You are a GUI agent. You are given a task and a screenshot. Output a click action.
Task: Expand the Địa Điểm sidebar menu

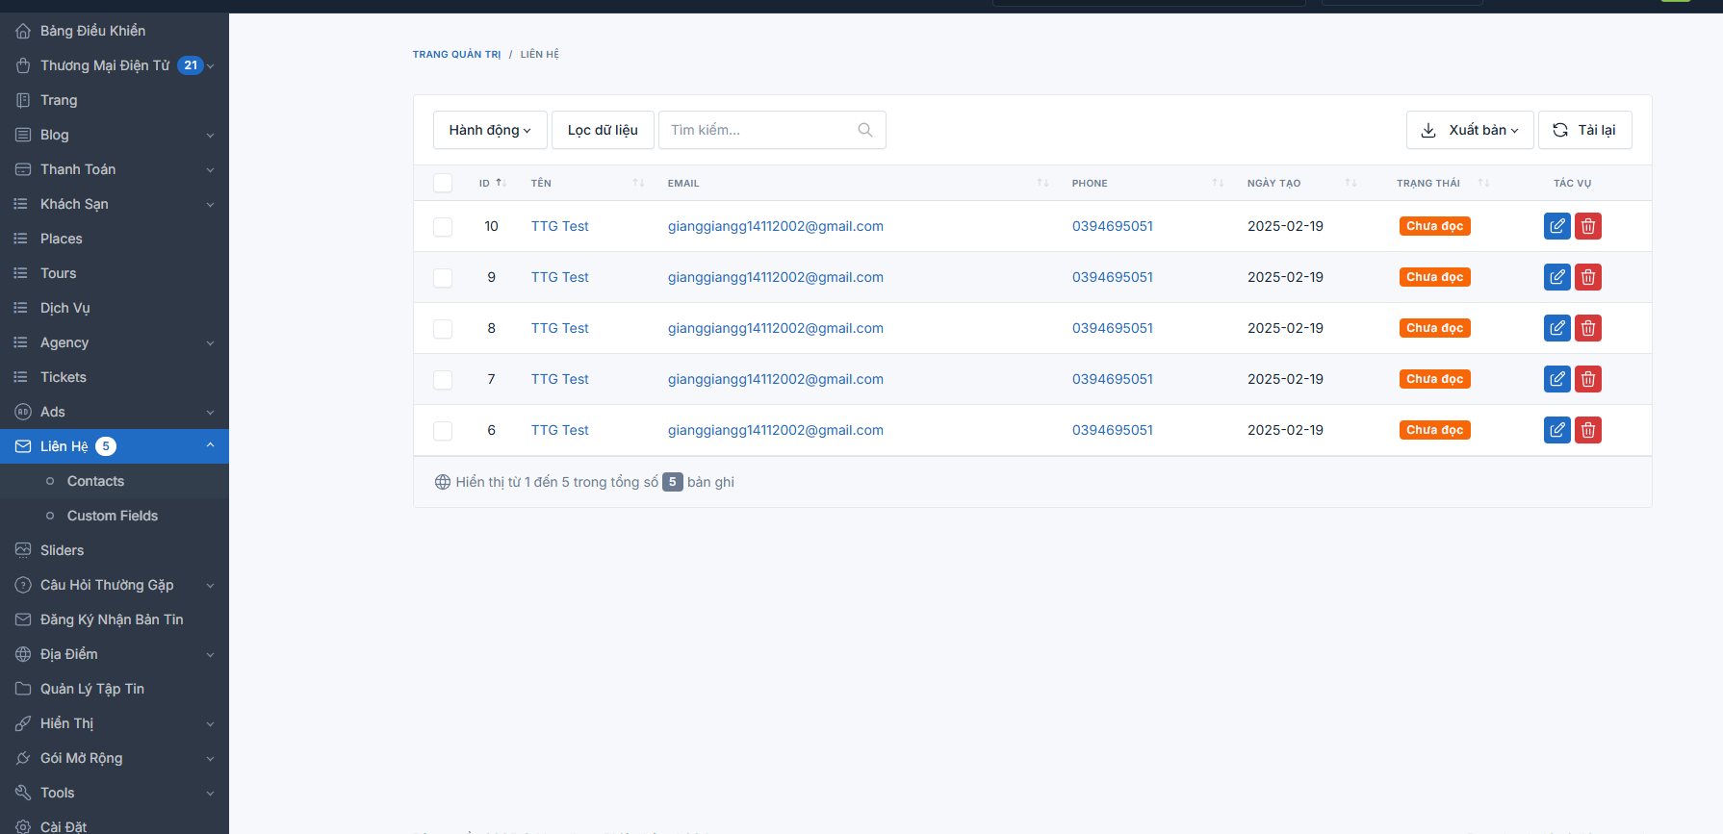pyautogui.click(x=115, y=654)
